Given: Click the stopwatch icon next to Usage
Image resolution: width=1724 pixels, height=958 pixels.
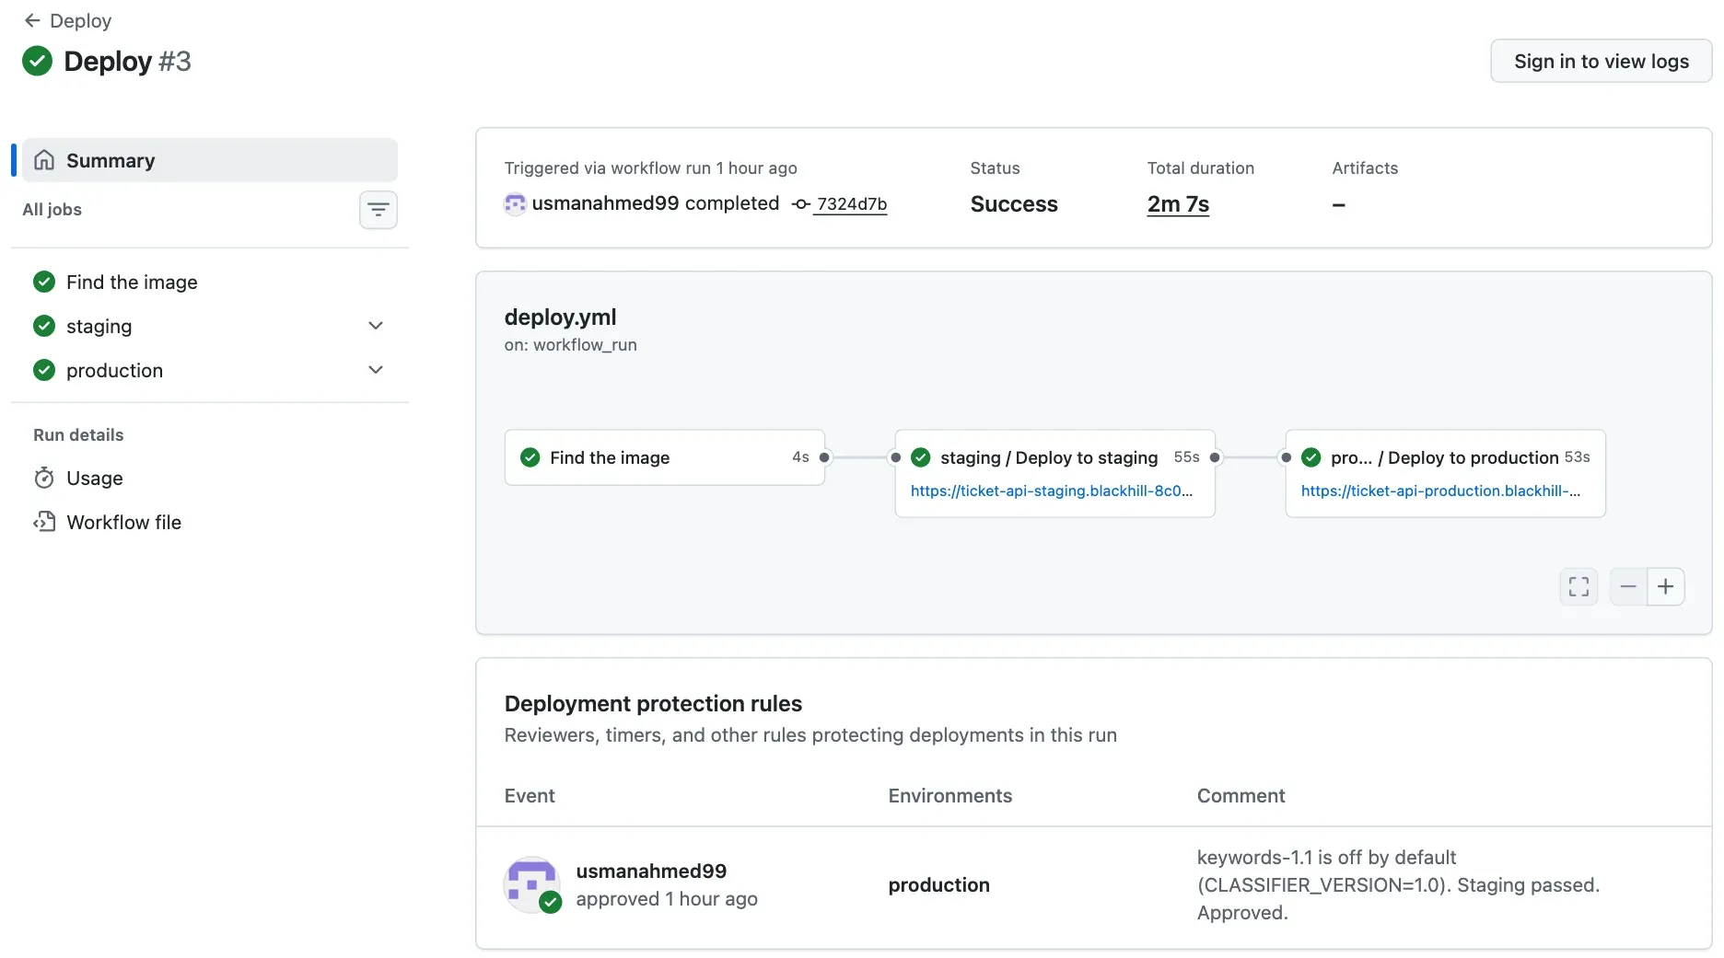Looking at the screenshot, I should [x=44, y=478].
